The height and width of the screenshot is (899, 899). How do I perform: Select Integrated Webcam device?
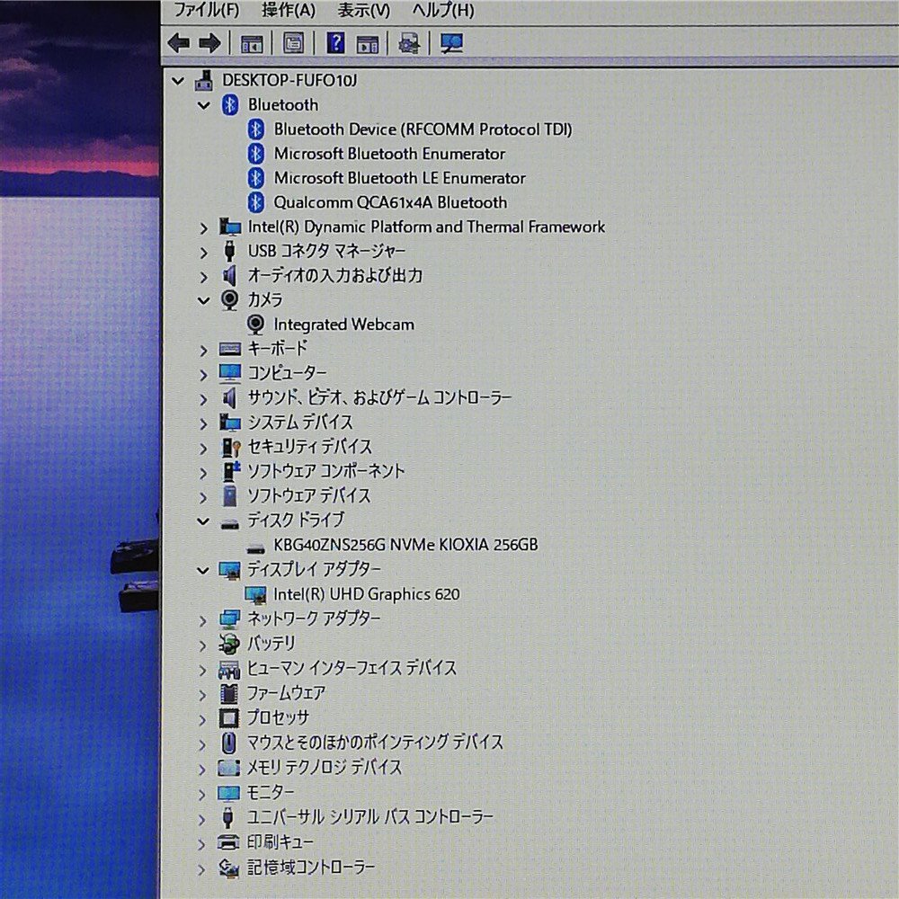click(343, 325)
